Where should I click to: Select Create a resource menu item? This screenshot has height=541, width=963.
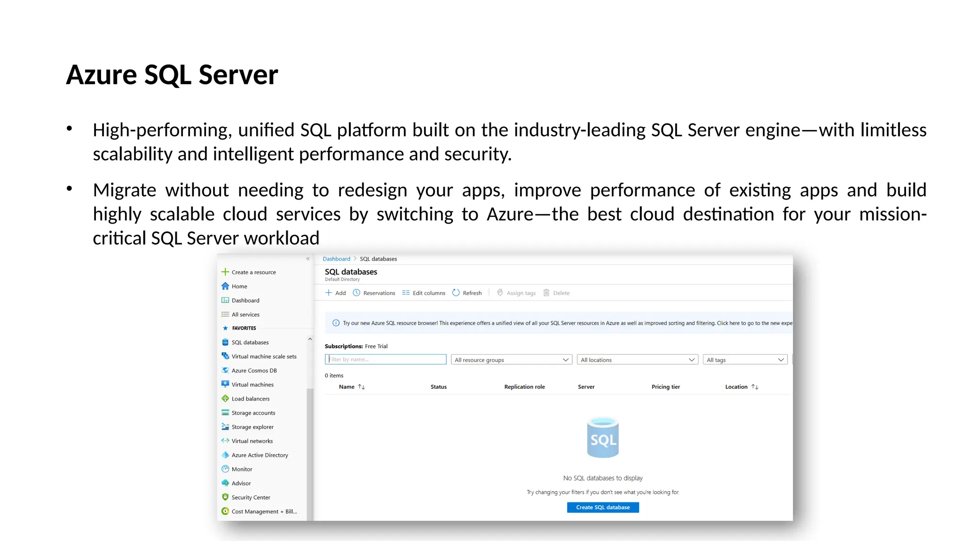(x=254, y=272)
